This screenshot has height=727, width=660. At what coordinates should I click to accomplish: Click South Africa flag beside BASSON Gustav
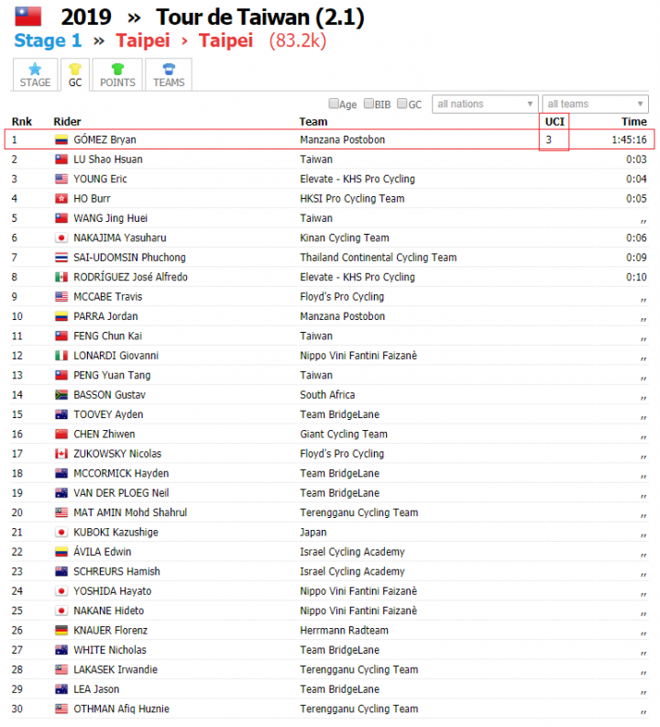click(x=61, y=394)
